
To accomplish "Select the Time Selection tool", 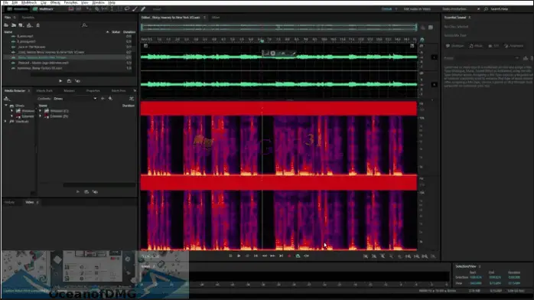I will 112,9.
